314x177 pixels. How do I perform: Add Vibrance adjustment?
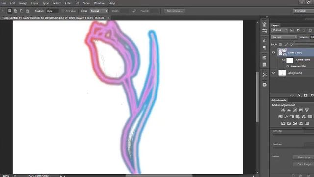point(307,110)
